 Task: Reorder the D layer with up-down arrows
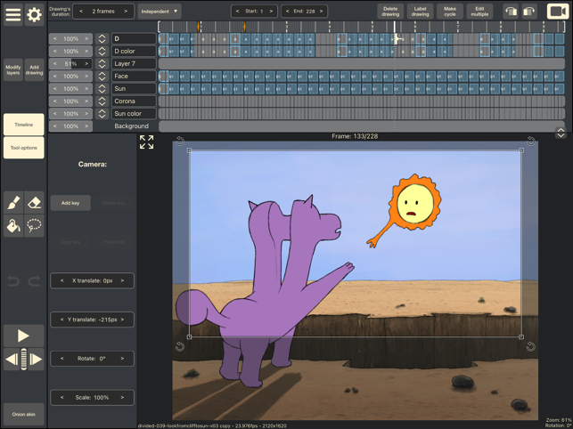pos(102,38)
